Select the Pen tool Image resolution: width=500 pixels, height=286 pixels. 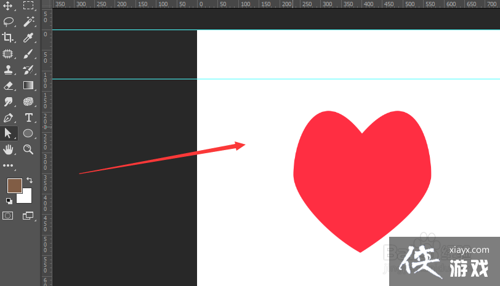pos(9,117)
